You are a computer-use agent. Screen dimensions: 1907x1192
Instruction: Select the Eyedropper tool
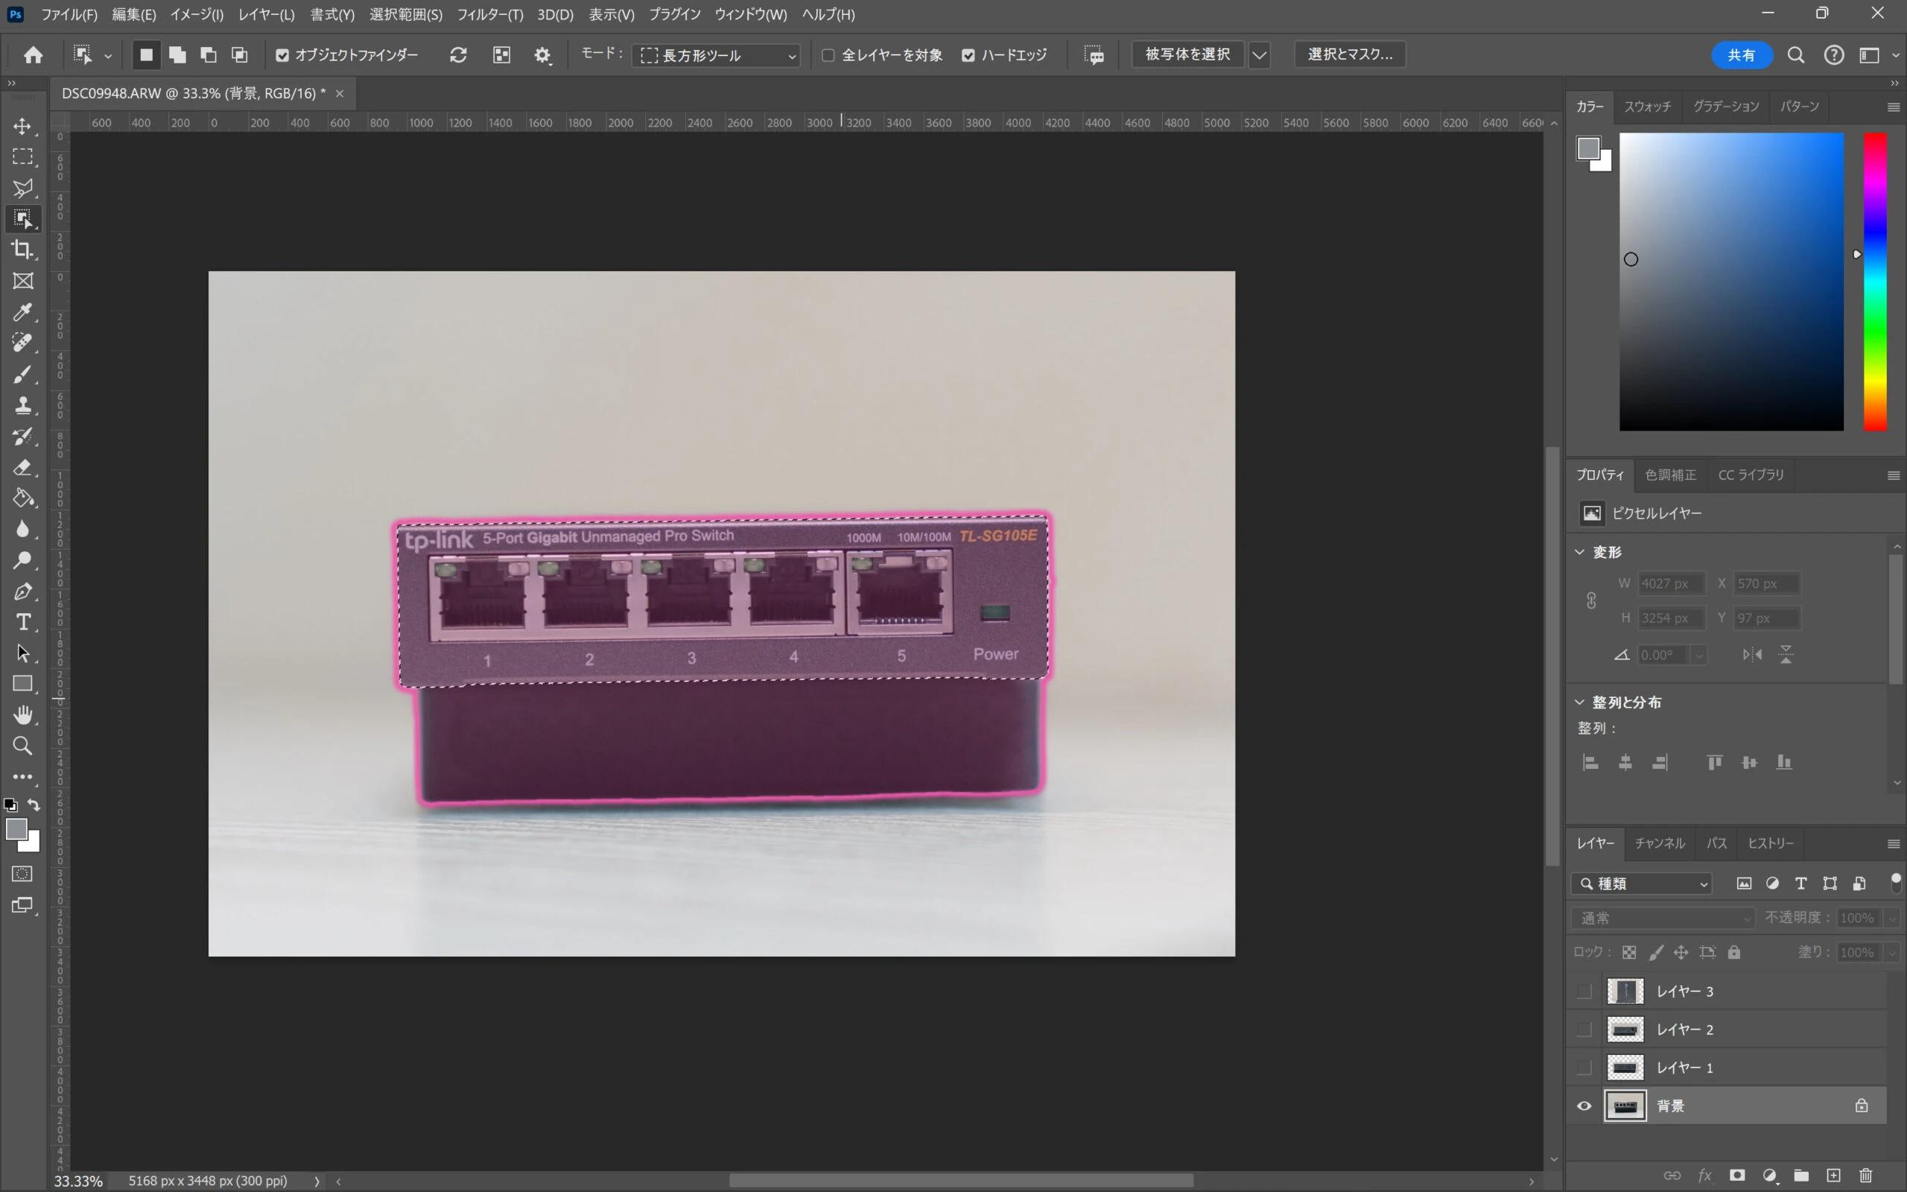coord(23,312)
